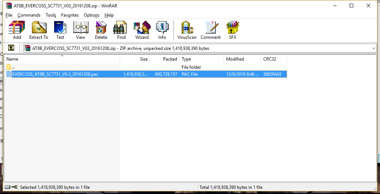Click the modified date 12/8/2016 cell

coord(242,74)
